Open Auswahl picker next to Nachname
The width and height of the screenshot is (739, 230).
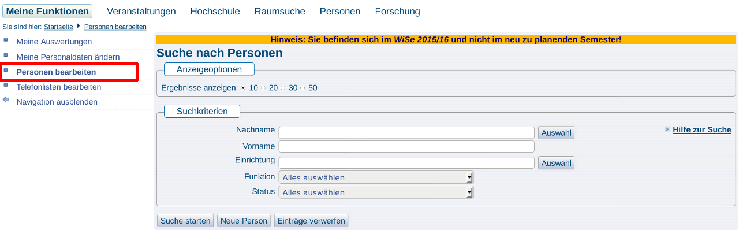pos(556,133)
